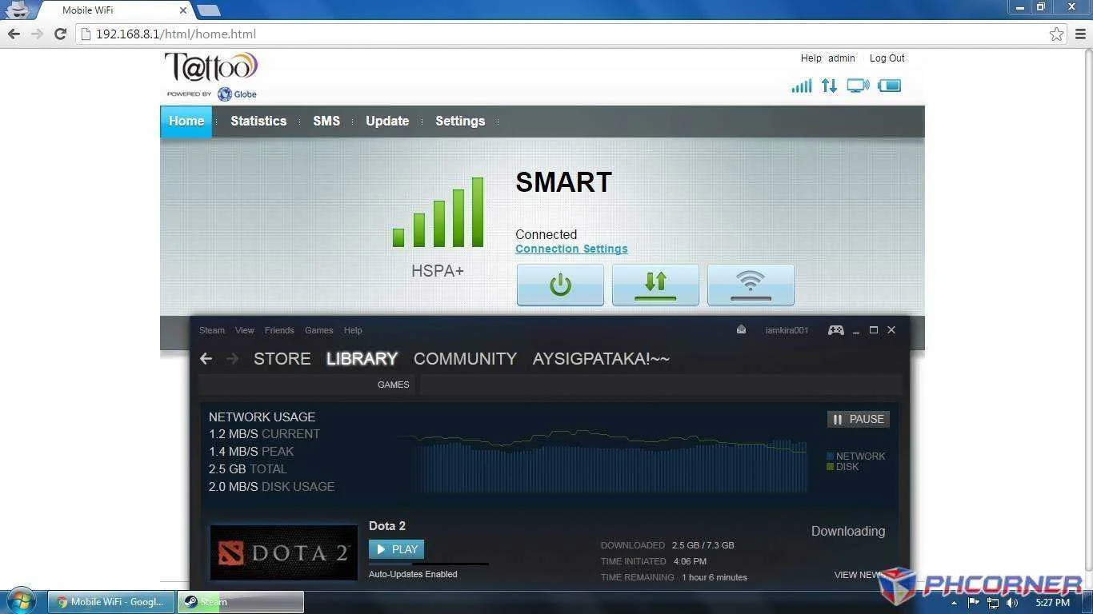Click Steam back arrow

[206, 359]
